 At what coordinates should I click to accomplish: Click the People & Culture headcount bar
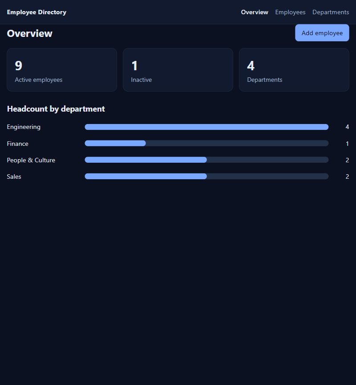coord(206,160)
